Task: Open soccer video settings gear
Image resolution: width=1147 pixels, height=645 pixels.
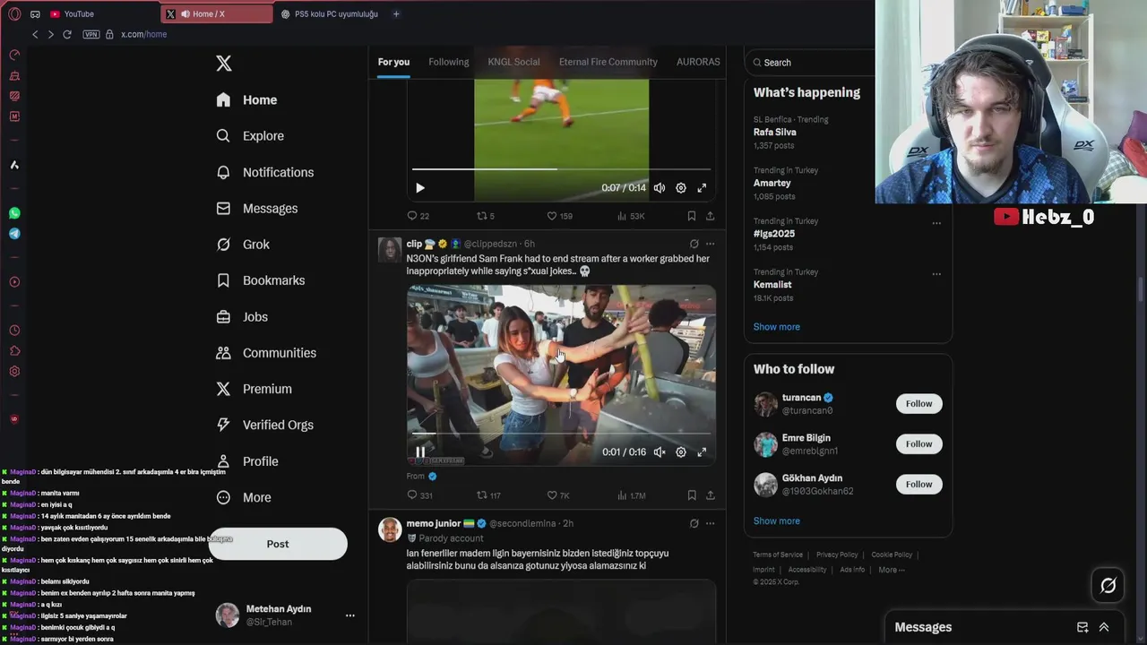Action: click(x=681, y=188)
